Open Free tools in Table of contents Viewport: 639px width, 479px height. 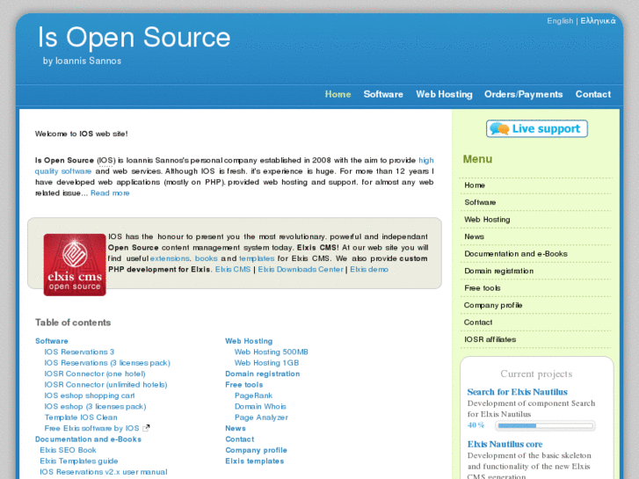click(x=243, y=385)
